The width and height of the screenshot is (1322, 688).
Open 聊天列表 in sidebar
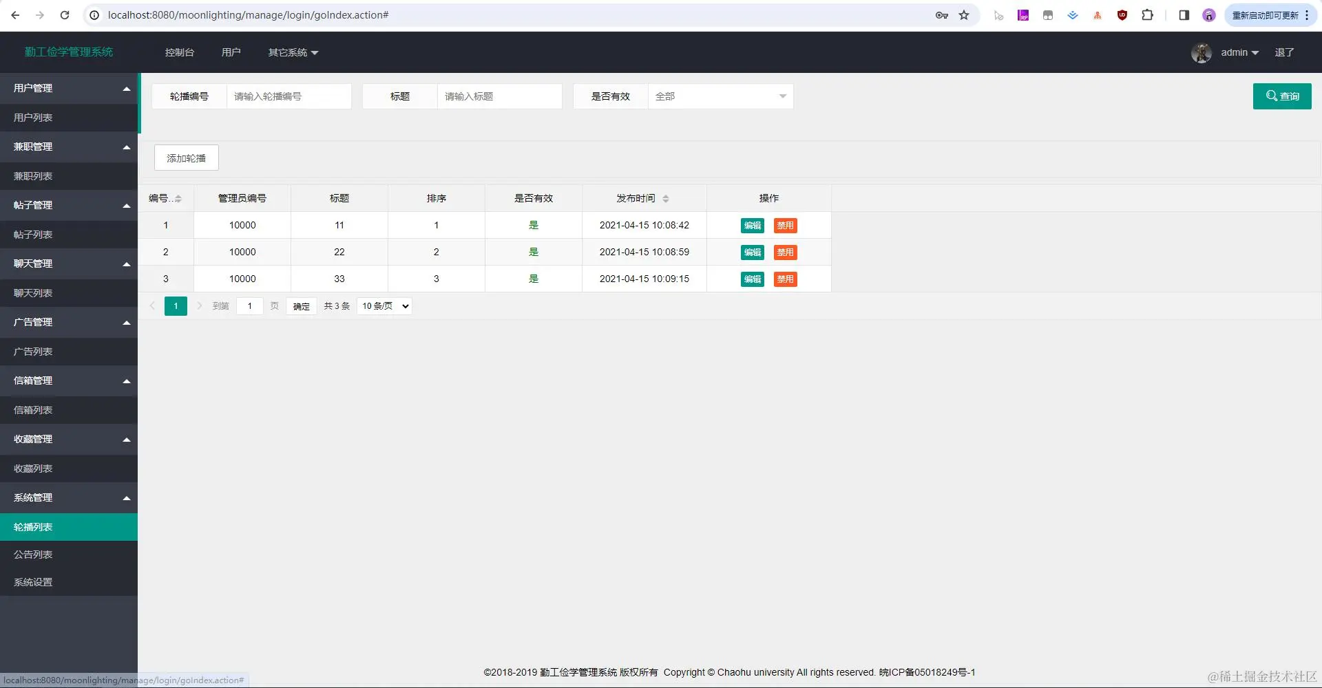(x=69, y=293)
